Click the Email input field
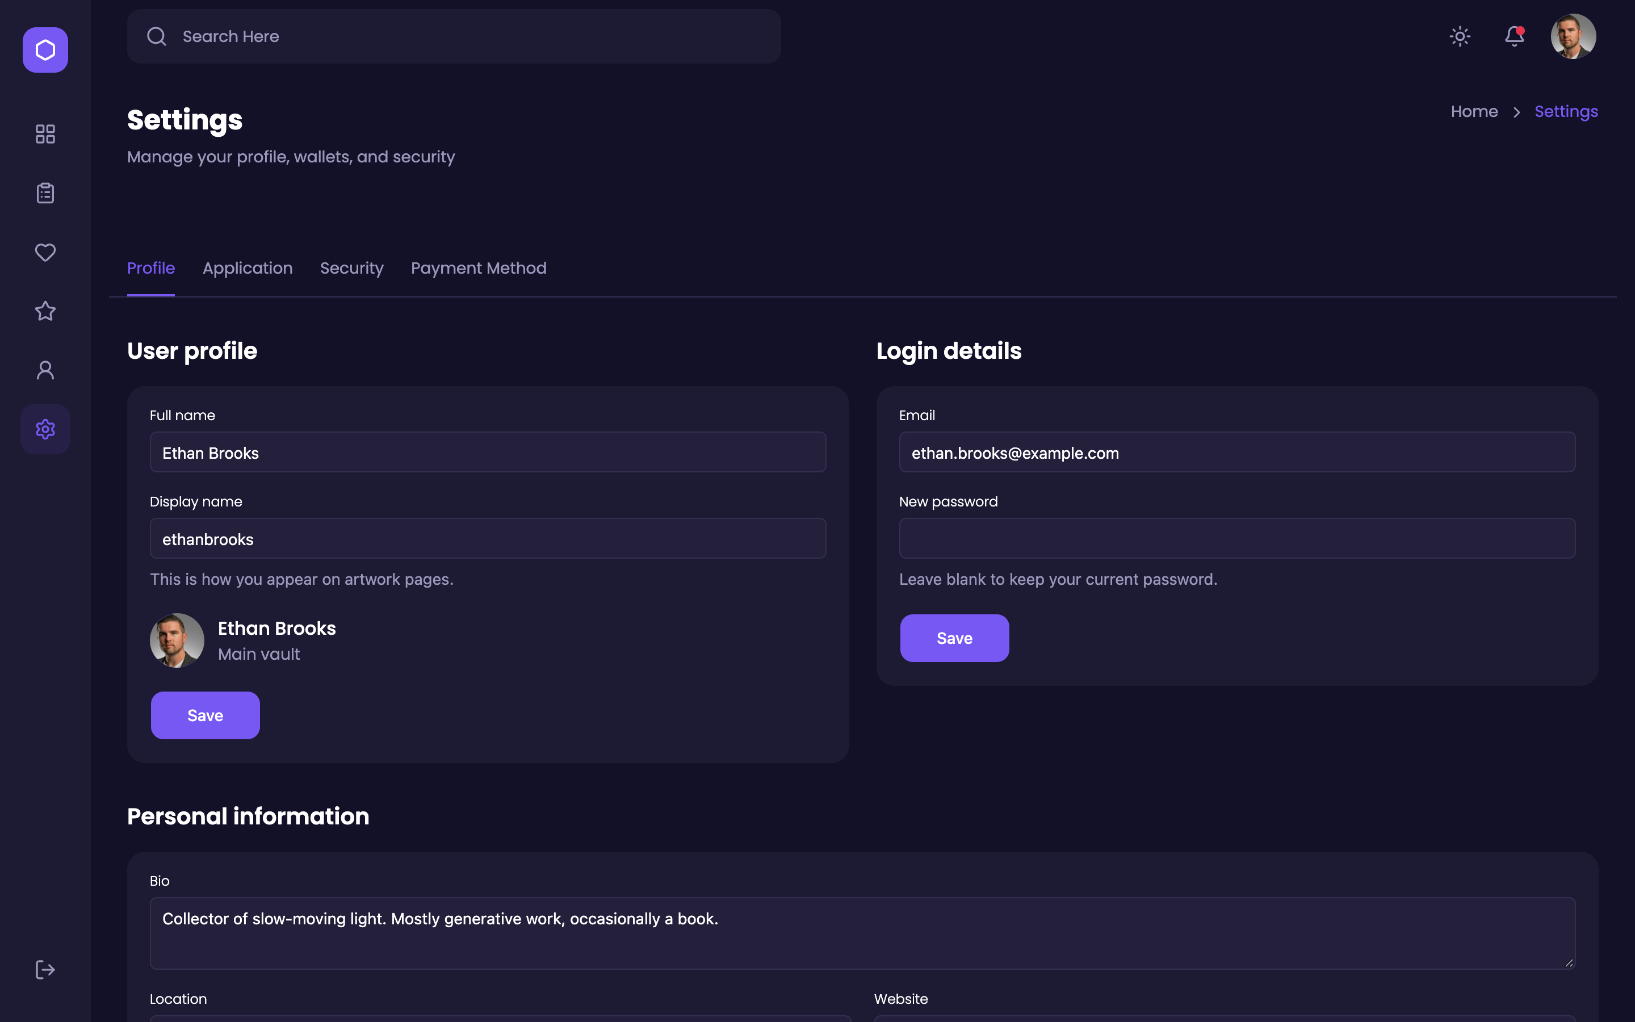 tap(1237, 452)
